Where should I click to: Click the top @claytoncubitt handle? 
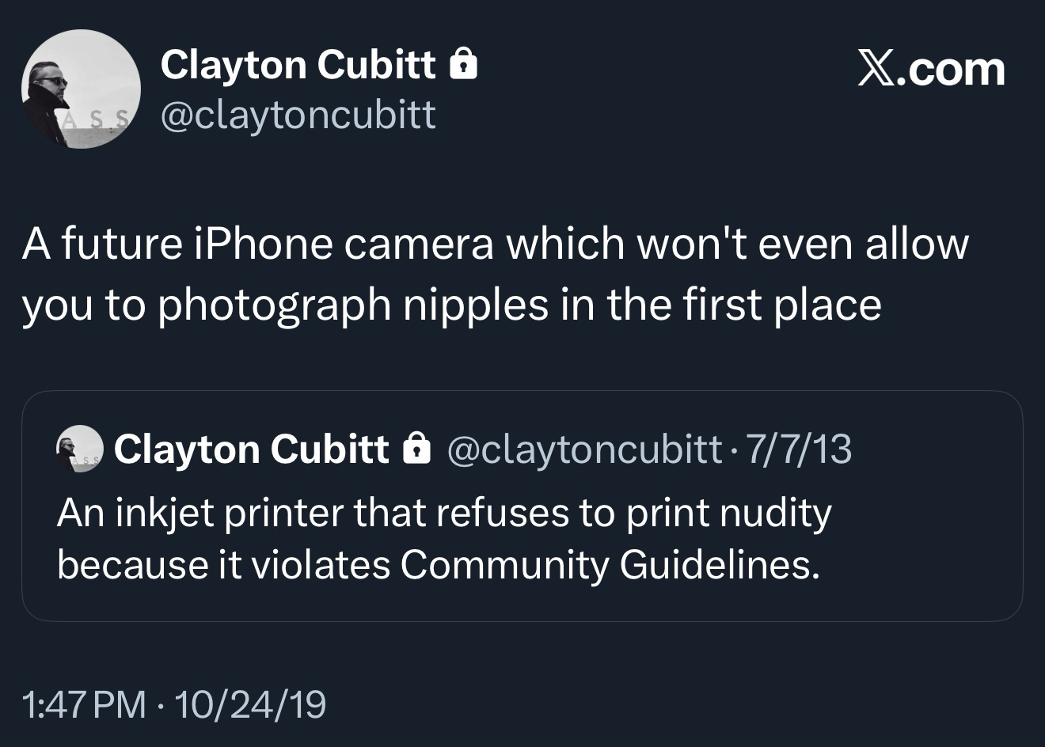click(298, 116)
